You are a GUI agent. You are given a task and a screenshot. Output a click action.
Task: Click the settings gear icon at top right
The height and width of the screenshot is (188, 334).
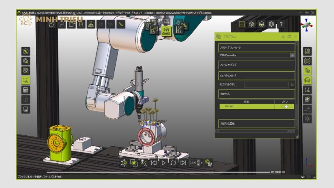pos(271,24)
